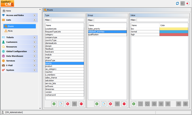
Task: Deactivate group with red minus icon
Action: (124, 104)
